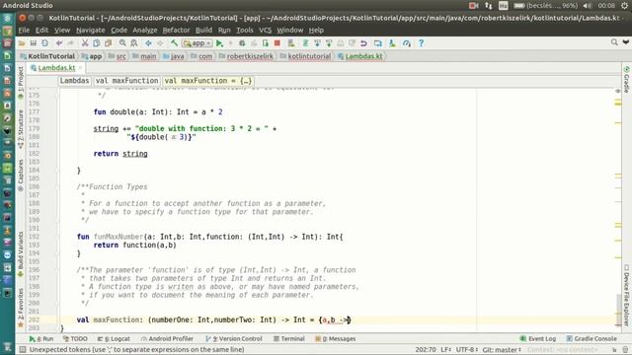The width and height of the screenshot is (632, 355).
Task: Toggle the Device File Explorer panel
Action: 626,295
